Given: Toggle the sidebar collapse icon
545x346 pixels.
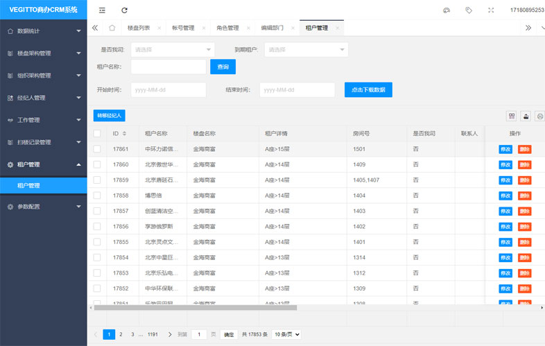Looking at the screenshot, I should (102, 10).
